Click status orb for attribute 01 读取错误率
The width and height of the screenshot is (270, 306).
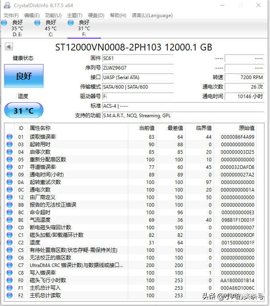[10, 137]
